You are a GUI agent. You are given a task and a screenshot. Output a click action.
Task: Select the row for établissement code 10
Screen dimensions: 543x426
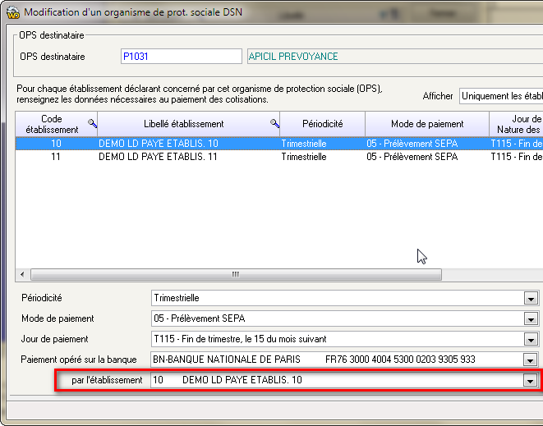(56, 143)
